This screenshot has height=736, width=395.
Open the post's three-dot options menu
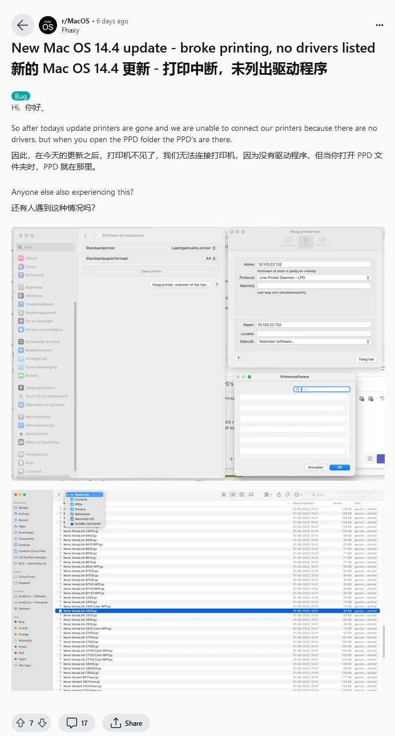tap(380, 25)
